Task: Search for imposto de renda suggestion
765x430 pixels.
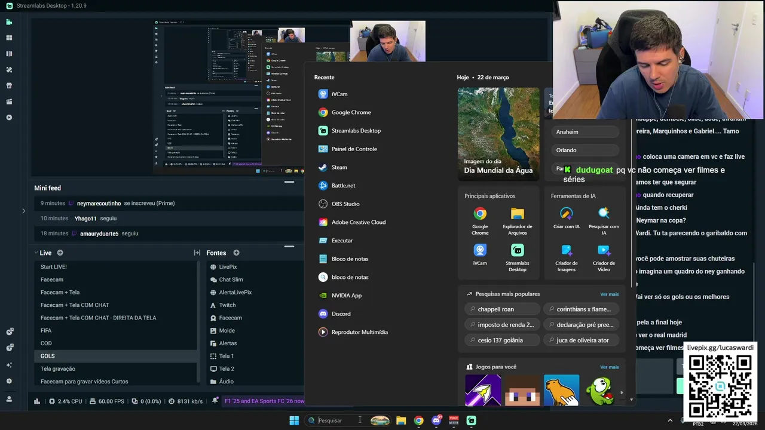Action: tap(502, 325)
